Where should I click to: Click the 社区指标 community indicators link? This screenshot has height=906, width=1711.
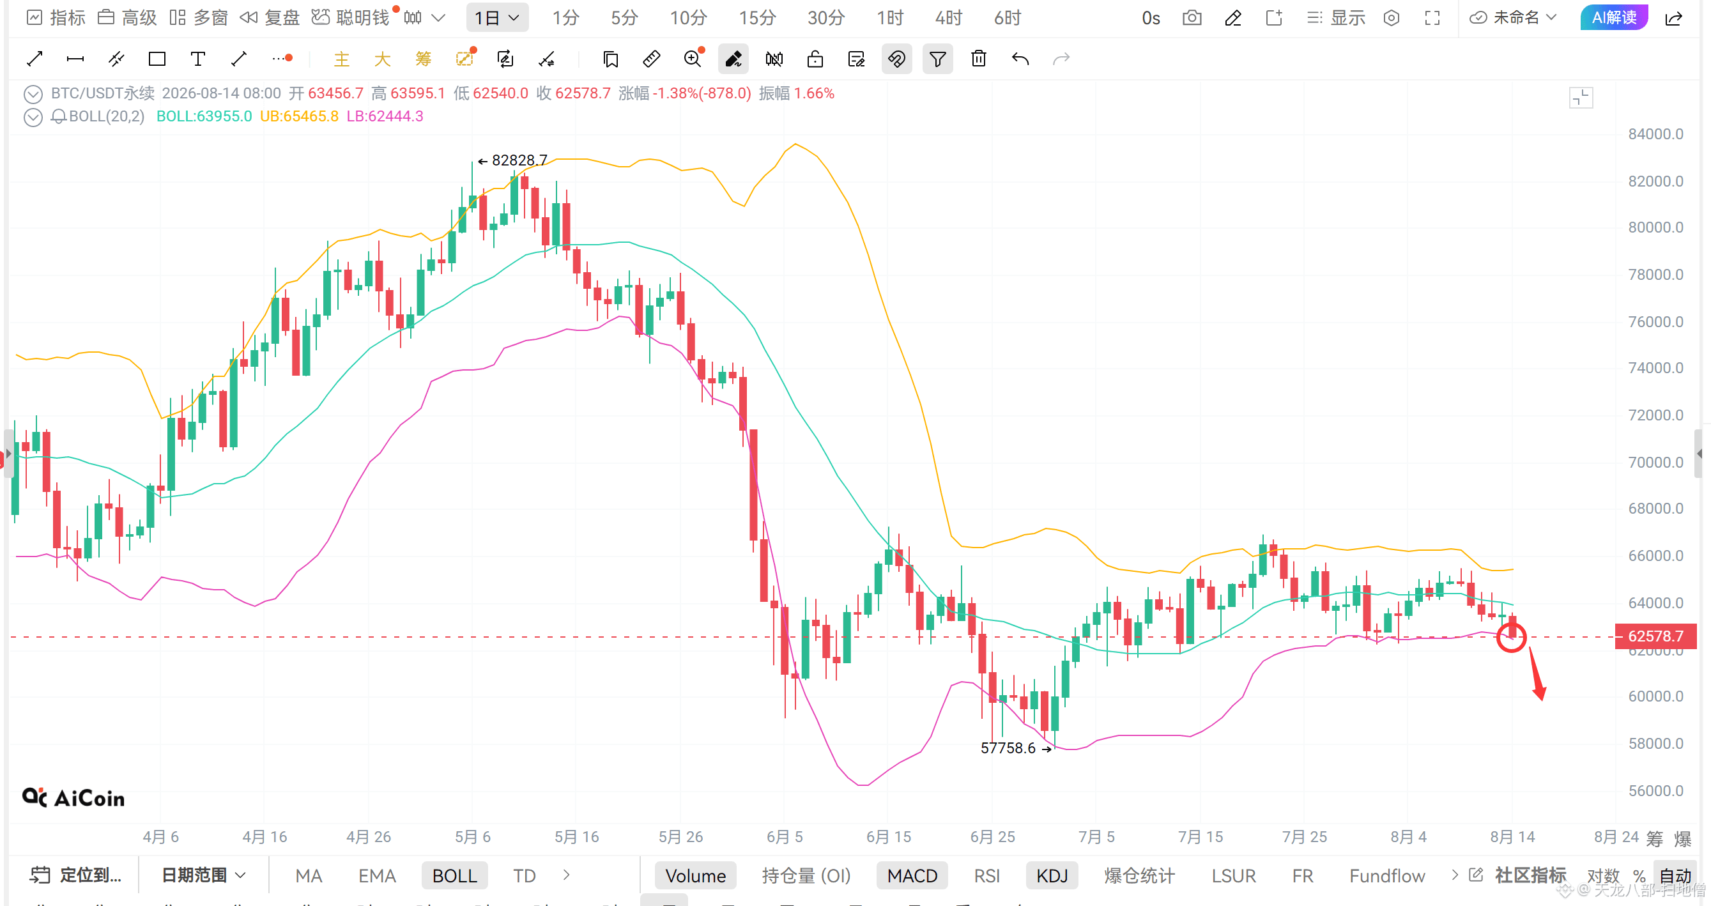coord(1530,875)
